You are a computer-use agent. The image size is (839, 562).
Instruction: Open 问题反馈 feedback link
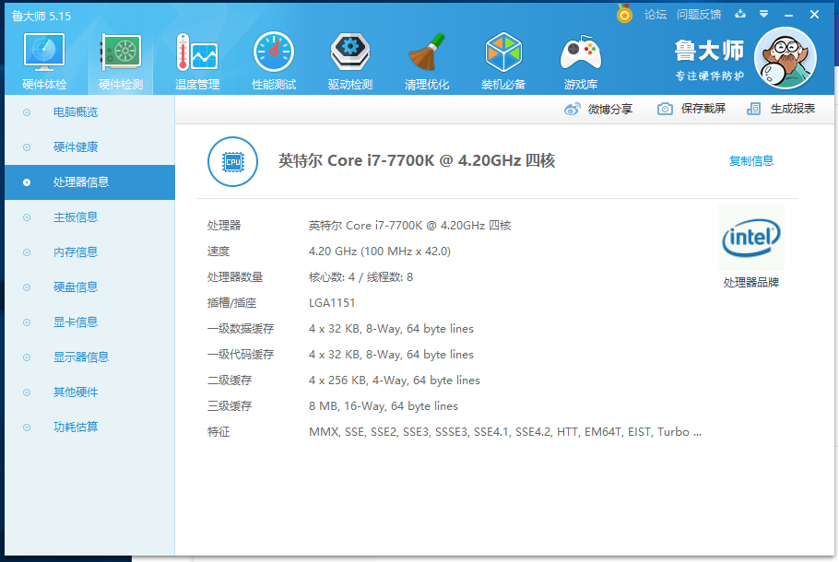tap(699, 15)
